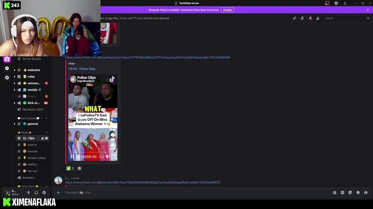This screenshot has width=373, height=209.
Task: Open the announcements channel
Action: [32, 83]
